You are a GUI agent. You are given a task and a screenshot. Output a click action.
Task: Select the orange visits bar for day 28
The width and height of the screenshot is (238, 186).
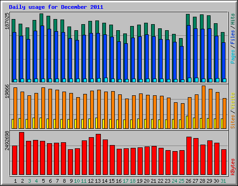(x=204, y=107)
